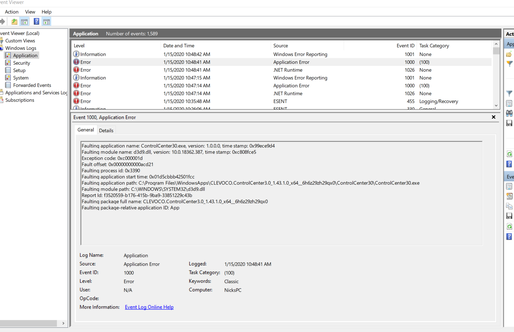The image size is (514, 332).
Task: Click the Forward arrow in the toolbar
Action: (2, 22)
